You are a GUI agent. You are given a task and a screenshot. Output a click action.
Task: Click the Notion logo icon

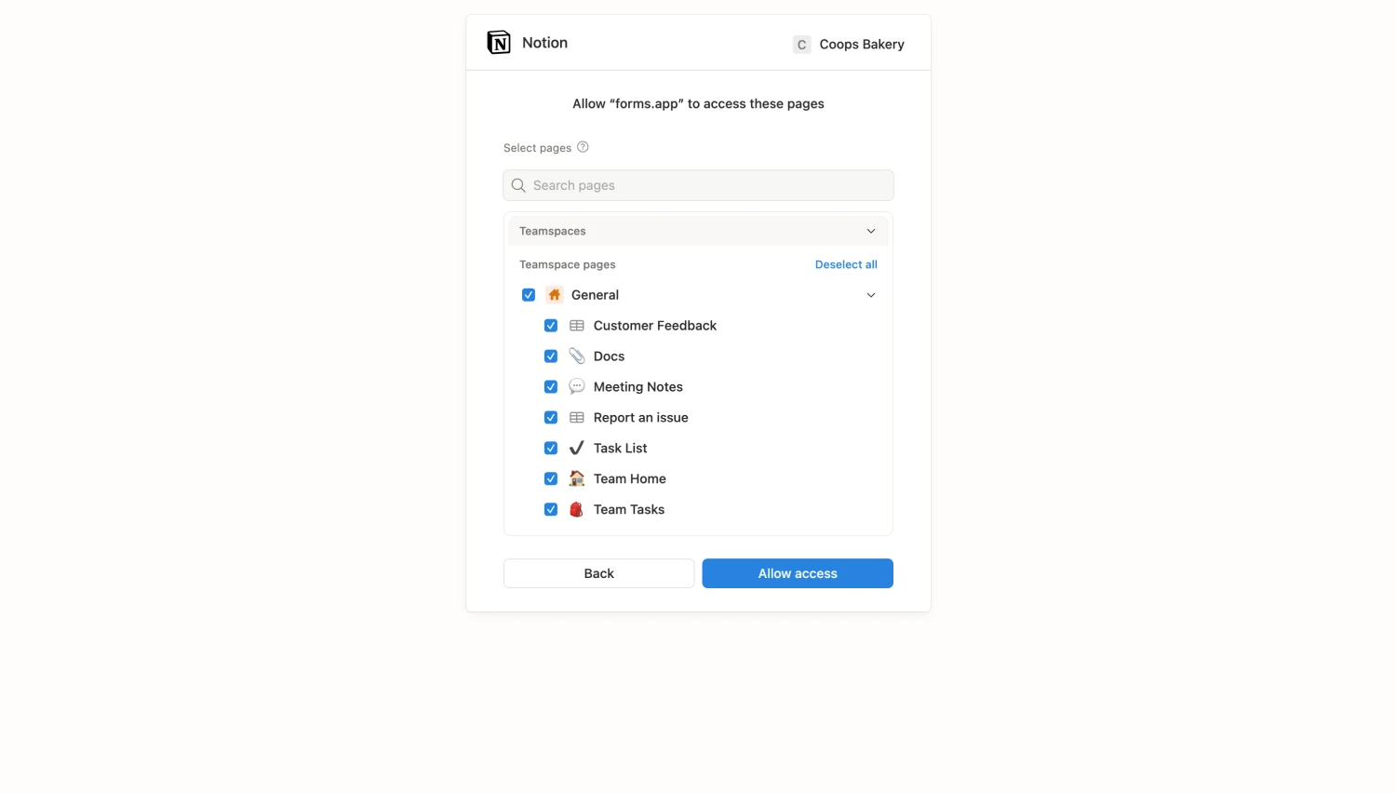click(x=499, y=42)
